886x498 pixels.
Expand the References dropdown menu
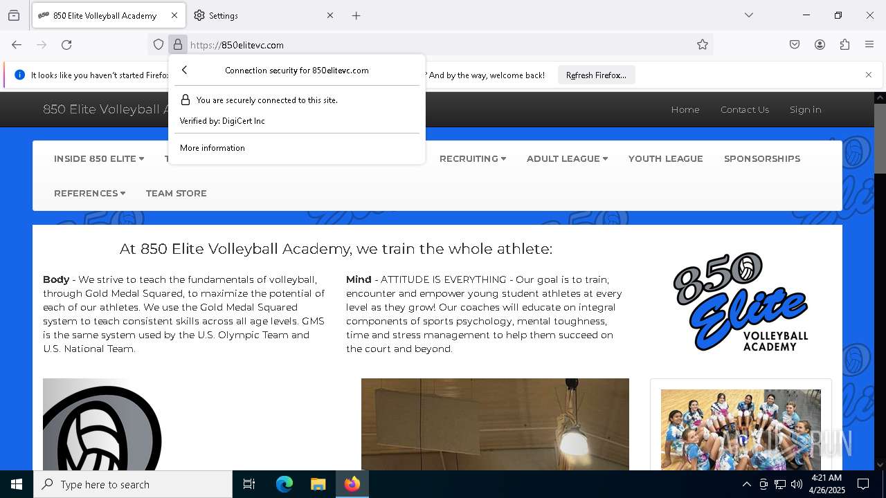pos(89,193)
